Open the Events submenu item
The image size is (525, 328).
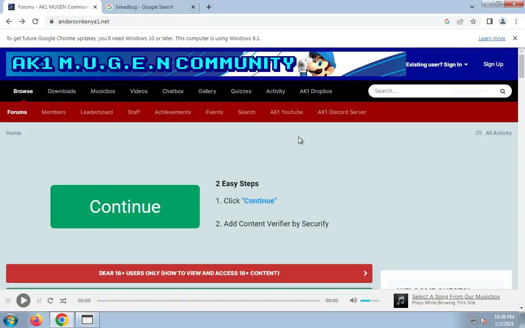[214, 112]
